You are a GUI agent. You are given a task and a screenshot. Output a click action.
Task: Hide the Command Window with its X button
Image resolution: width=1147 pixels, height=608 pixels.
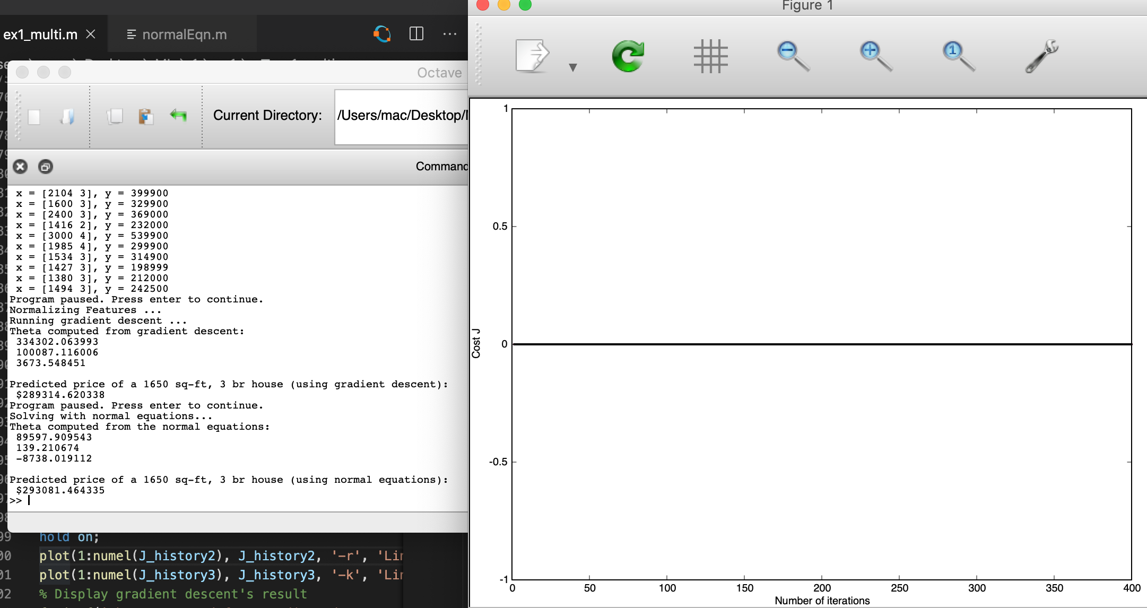click(x=20, y=167)
